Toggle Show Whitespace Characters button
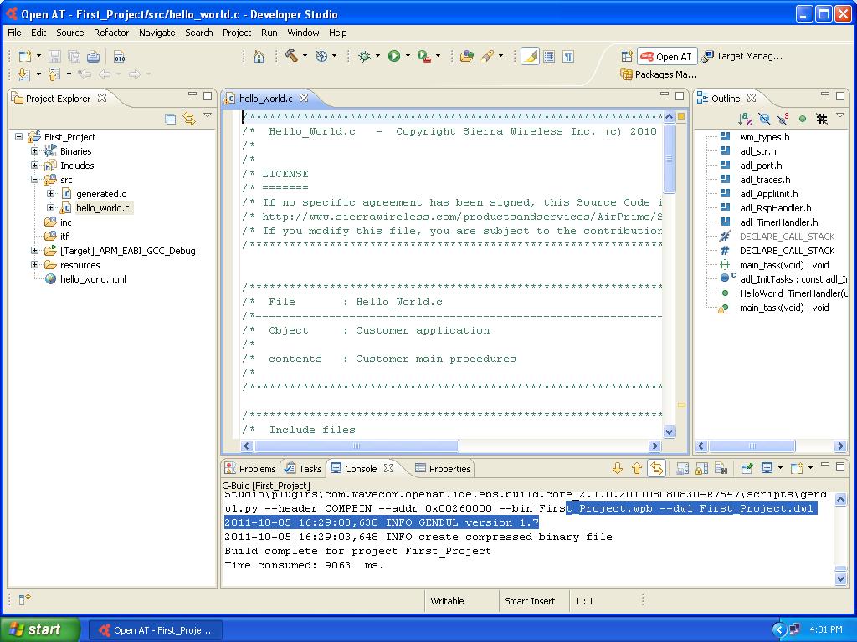 click(568, 56)
